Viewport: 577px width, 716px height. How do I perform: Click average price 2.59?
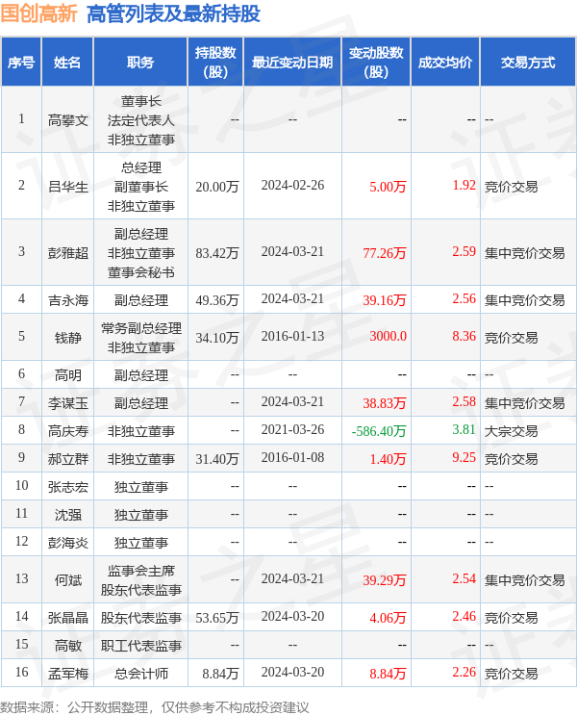pos(464,251)
